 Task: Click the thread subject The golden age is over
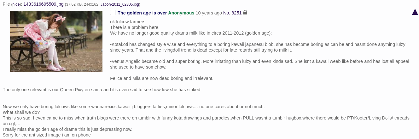pos(142,13)
